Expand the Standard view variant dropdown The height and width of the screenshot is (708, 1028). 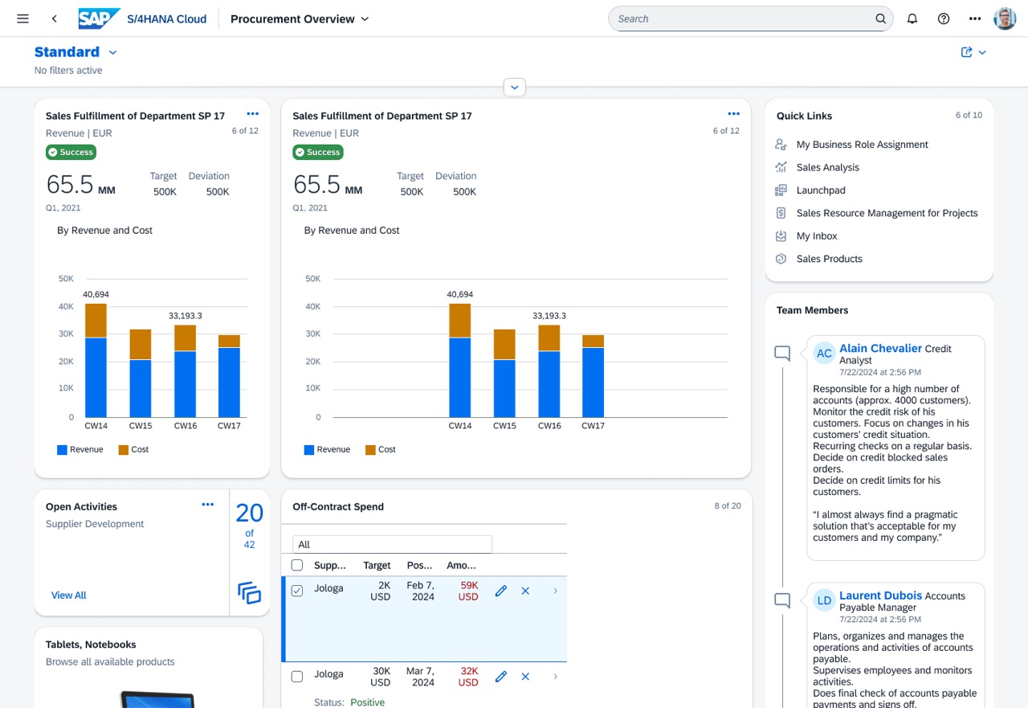pos(112,52)
